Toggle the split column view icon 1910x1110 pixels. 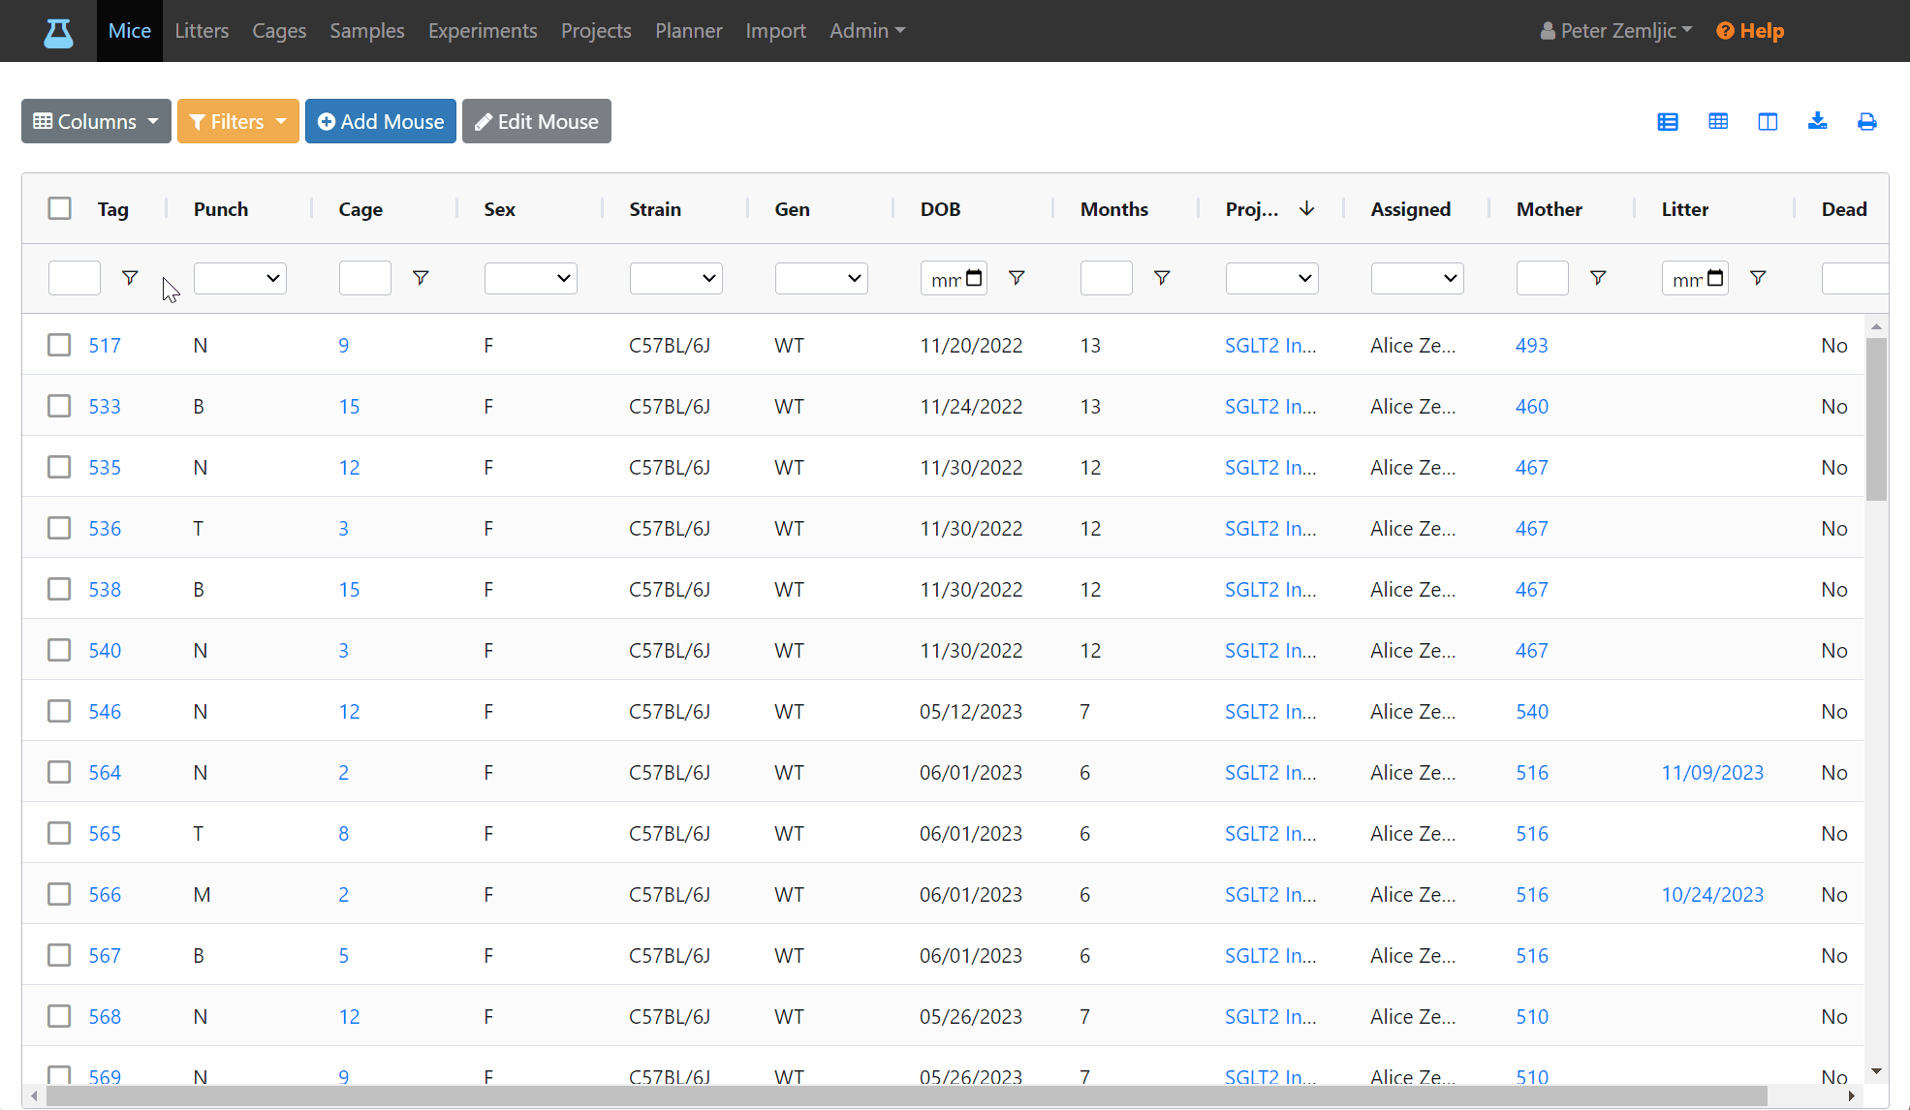pyautogui.click(x=1768, y=122)
